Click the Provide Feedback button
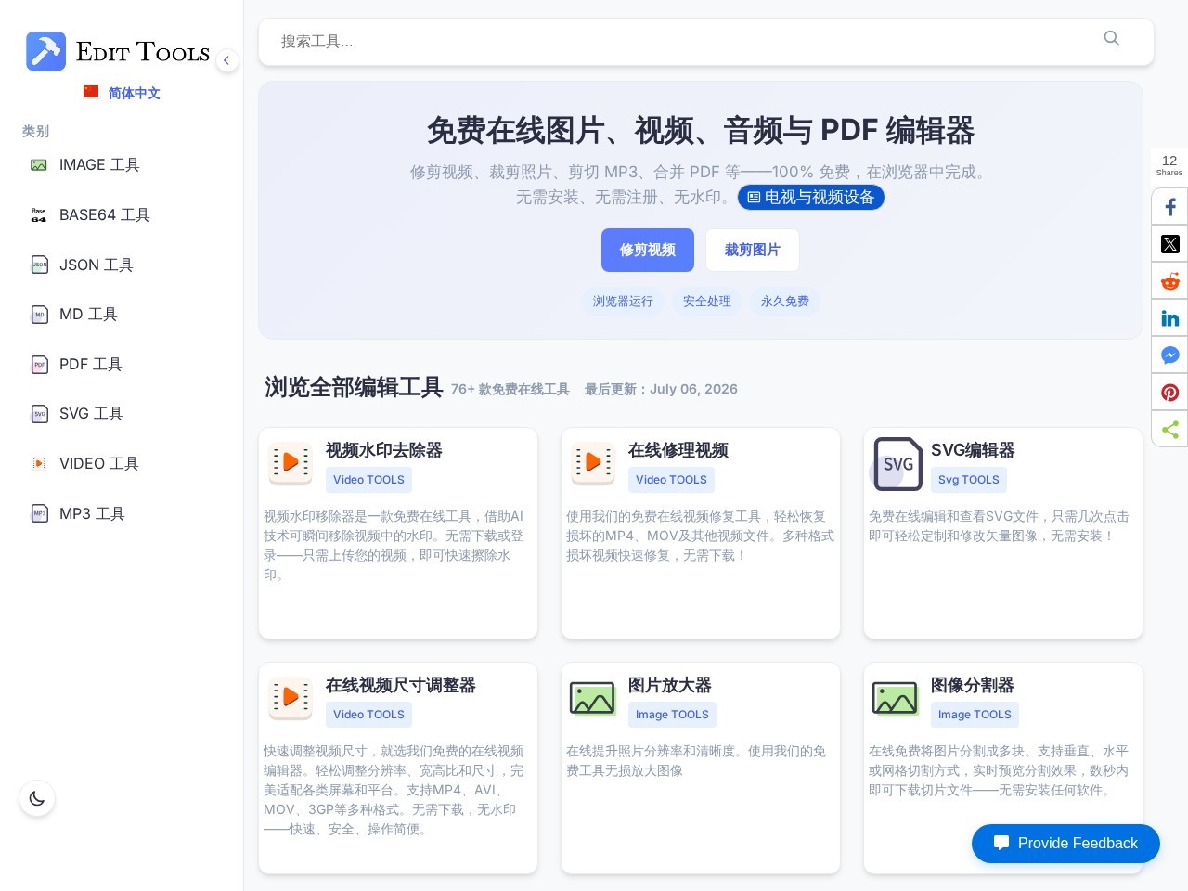The image size is (1188, 891). tap(1065, 844)
